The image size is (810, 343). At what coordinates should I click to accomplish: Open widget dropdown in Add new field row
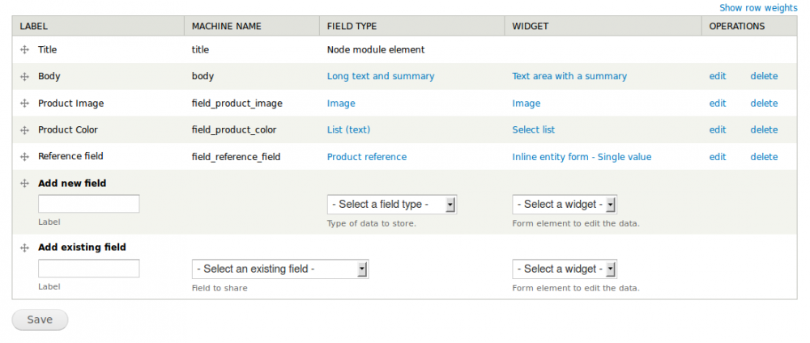pyautogui.click(x=565, y=205)
